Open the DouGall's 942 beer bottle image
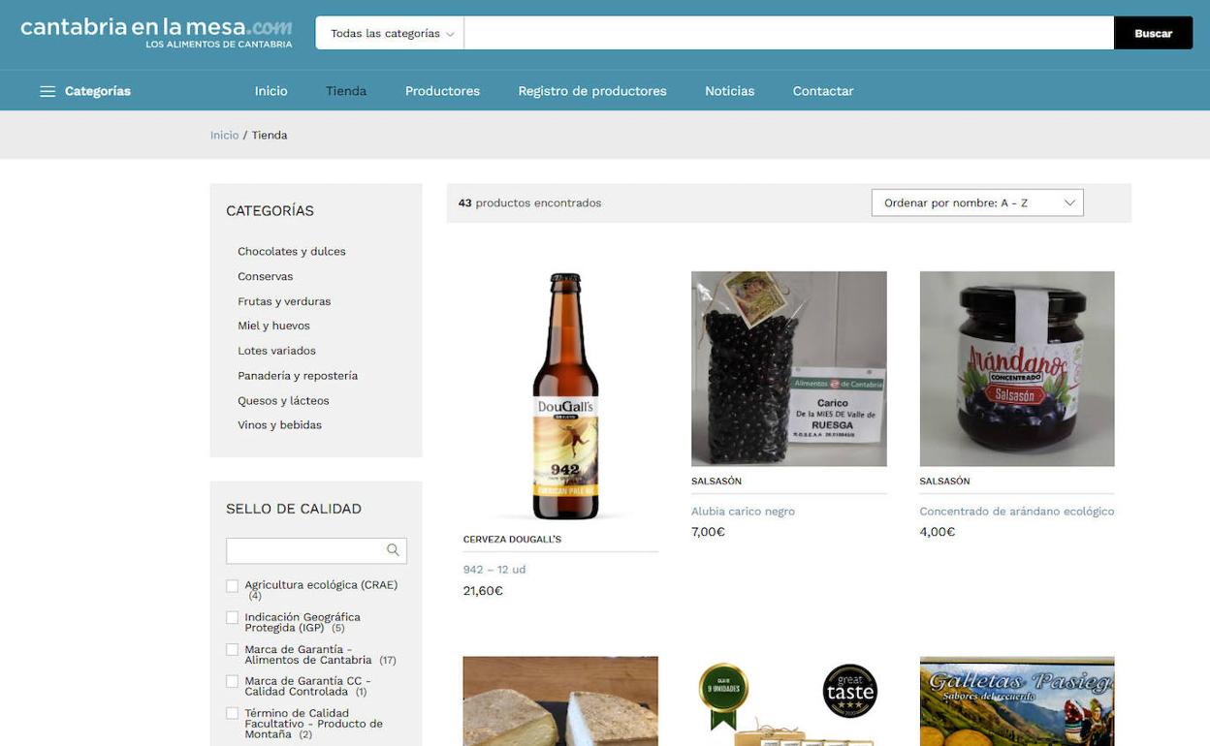This screenshot has height=746, width=1210. 560,395
